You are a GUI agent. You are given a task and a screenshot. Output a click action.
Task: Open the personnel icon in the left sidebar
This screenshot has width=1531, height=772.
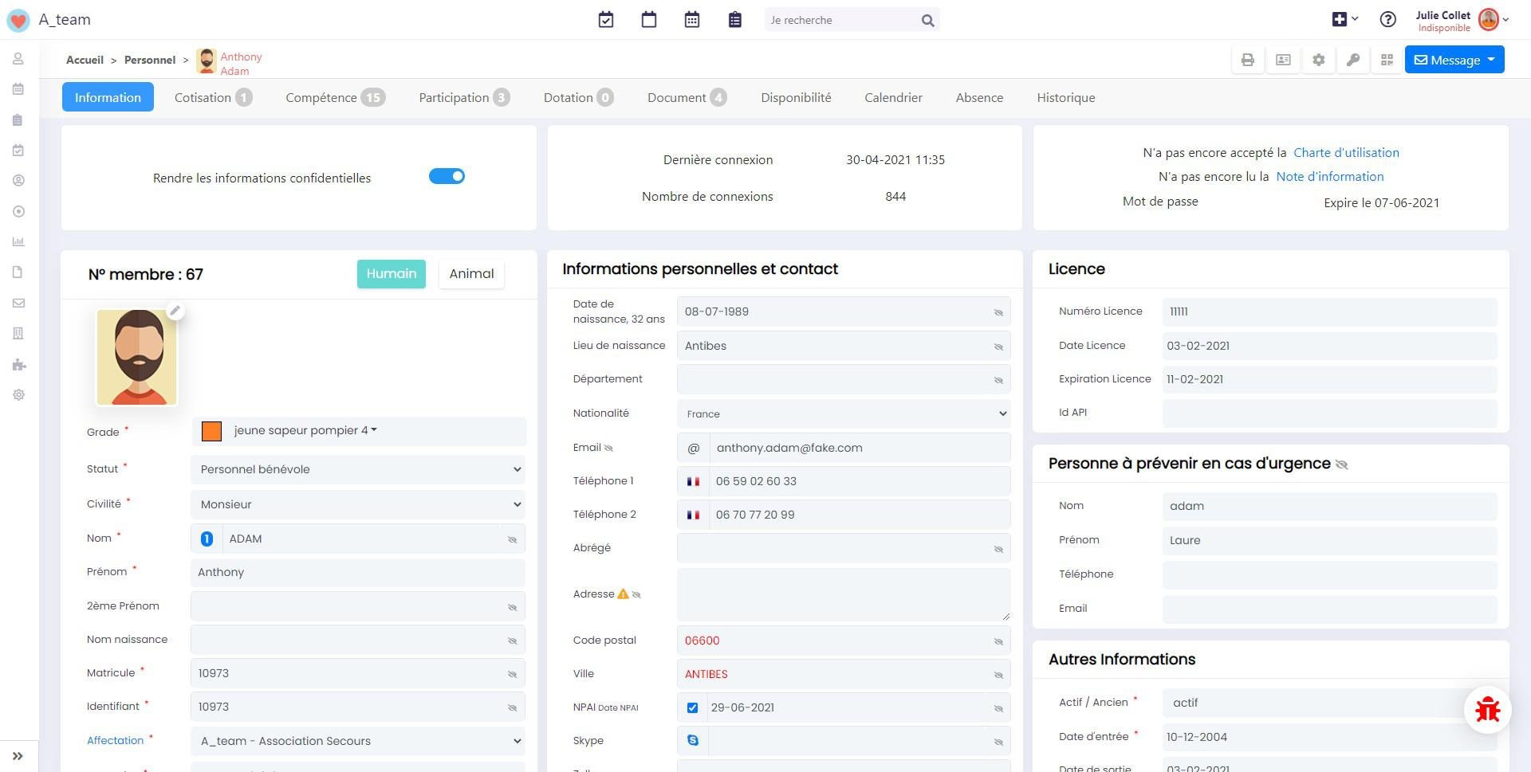click(x=18, y=59)
